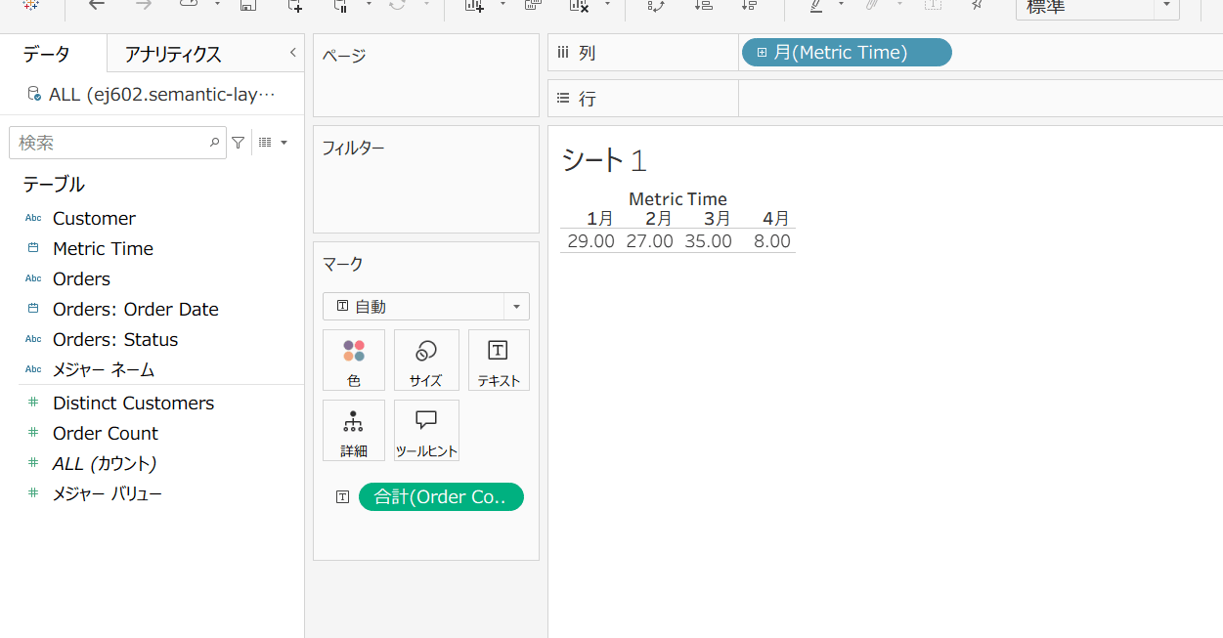The image size is (1223, 638).
Task: Open the 自動 mark type dropdown
Action: (426, 306)
